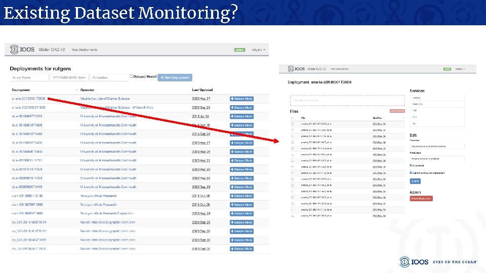
Task: Click the Operator column header
Action: pyautogui.click(x=87, y=90)
